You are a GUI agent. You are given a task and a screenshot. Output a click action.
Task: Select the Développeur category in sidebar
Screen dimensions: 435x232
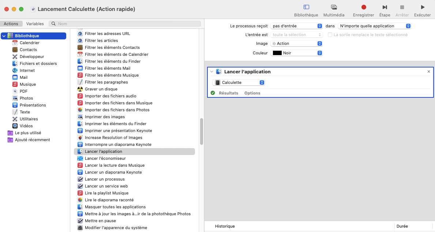tap(31, 57)
